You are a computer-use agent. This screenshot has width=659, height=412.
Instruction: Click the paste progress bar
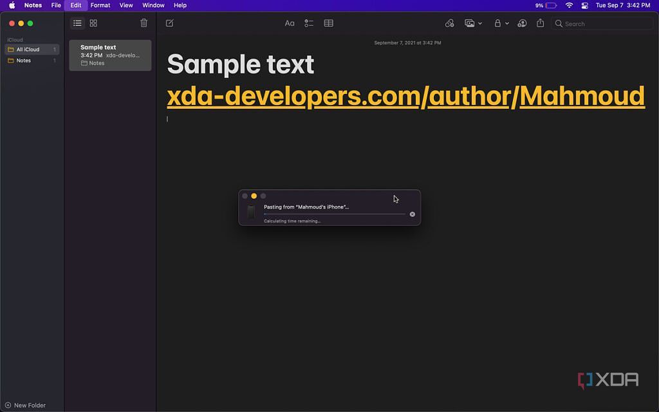point(335,214)
